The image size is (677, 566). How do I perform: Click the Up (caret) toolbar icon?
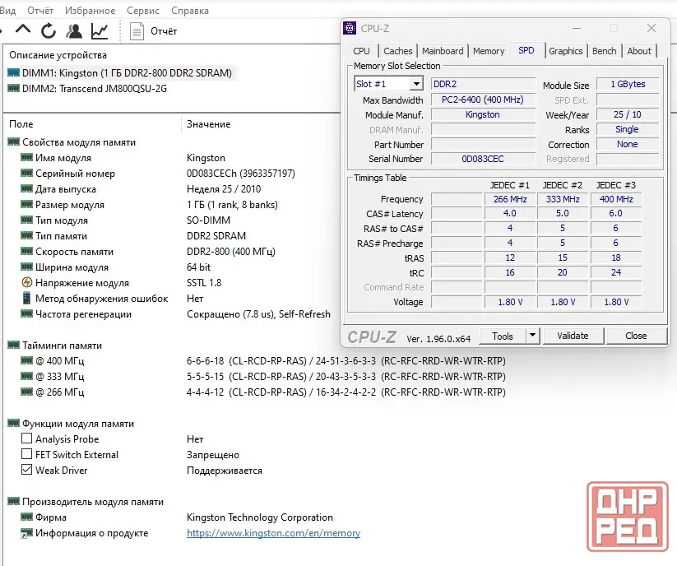(x=23, y=30)
